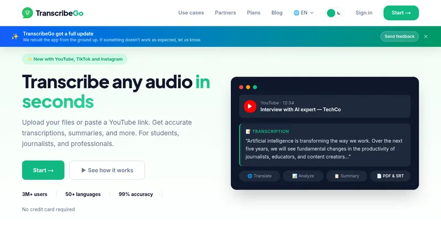Close the update announcement banner

[x=426, y=36]
